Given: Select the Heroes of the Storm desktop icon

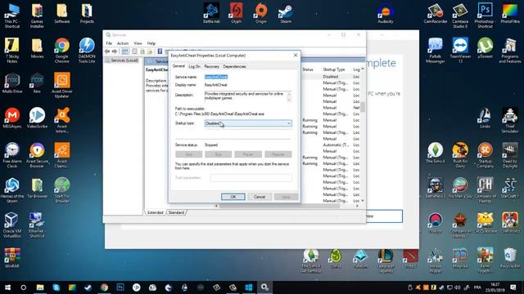Looking at the screenshot, I should [x=12, y=190].
